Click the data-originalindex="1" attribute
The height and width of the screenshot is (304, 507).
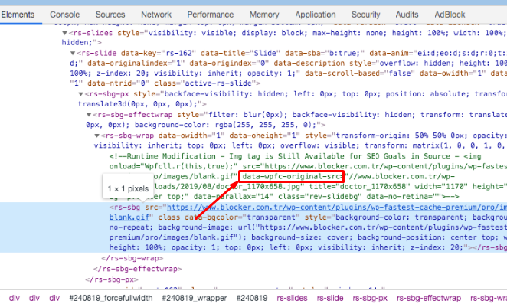pos(136,64)
